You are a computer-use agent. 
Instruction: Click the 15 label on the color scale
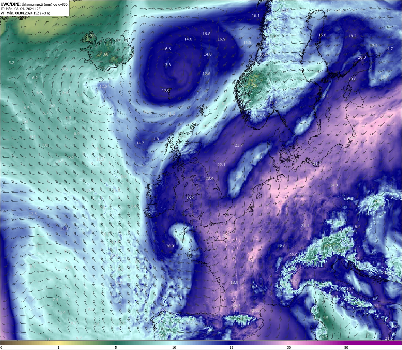231,347
